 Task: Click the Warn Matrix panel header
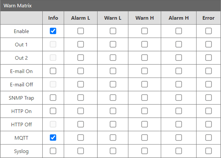(110, 6)
